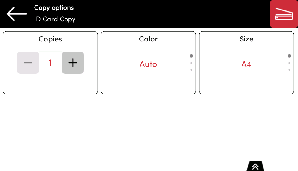
Task: Select the A4 size setting value
Action: (246, 64)
